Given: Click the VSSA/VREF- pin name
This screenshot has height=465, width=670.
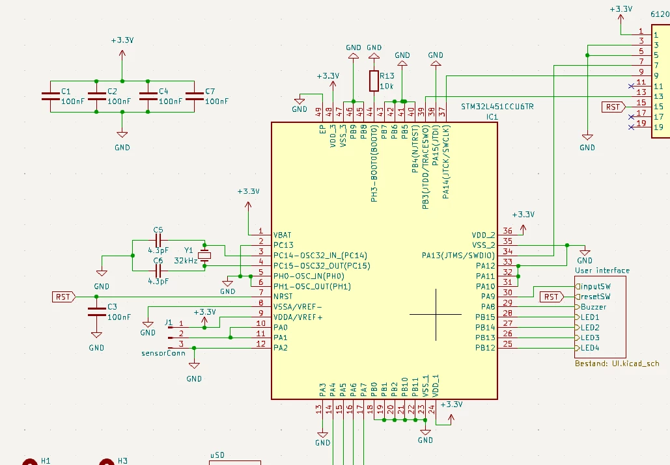Looking at the screenshot, I should pyautogui.click(x=298, y=307).
